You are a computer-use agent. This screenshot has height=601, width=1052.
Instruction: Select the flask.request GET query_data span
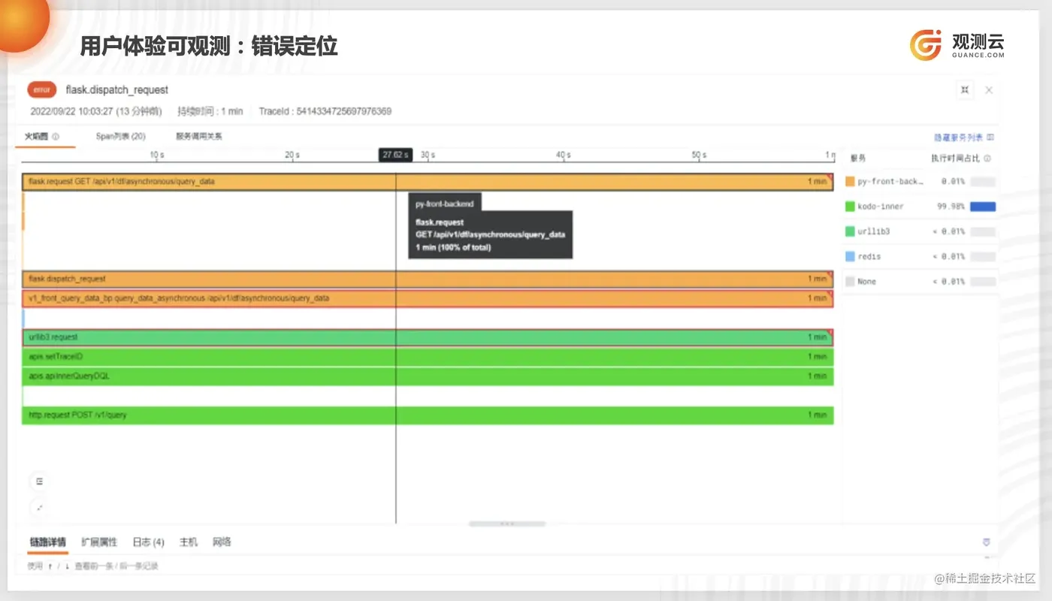pos(428,182)
